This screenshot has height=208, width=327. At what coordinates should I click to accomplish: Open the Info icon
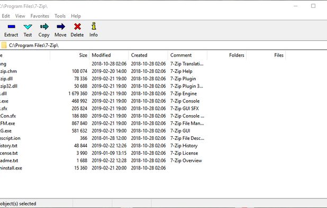[94, 26]
